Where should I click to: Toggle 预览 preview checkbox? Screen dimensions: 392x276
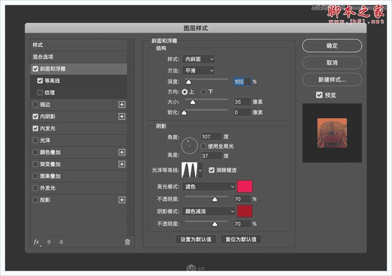tap(319, 95)
